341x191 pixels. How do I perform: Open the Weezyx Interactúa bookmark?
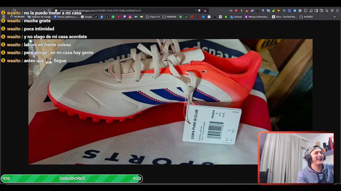[257, 17]
